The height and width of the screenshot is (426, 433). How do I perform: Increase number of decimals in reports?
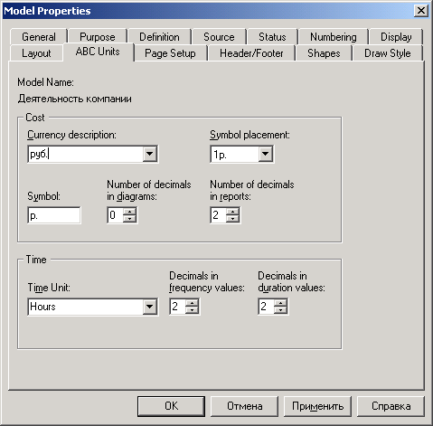tap(232, 212)
